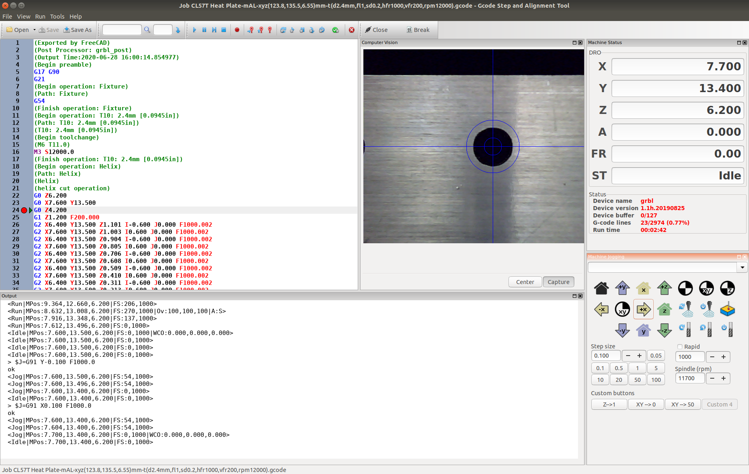Viewport: 749px width, 474px height.
Task: Click the blue go-to-line arrow icon
Action: pyautogui.click(x=178, y=30)
